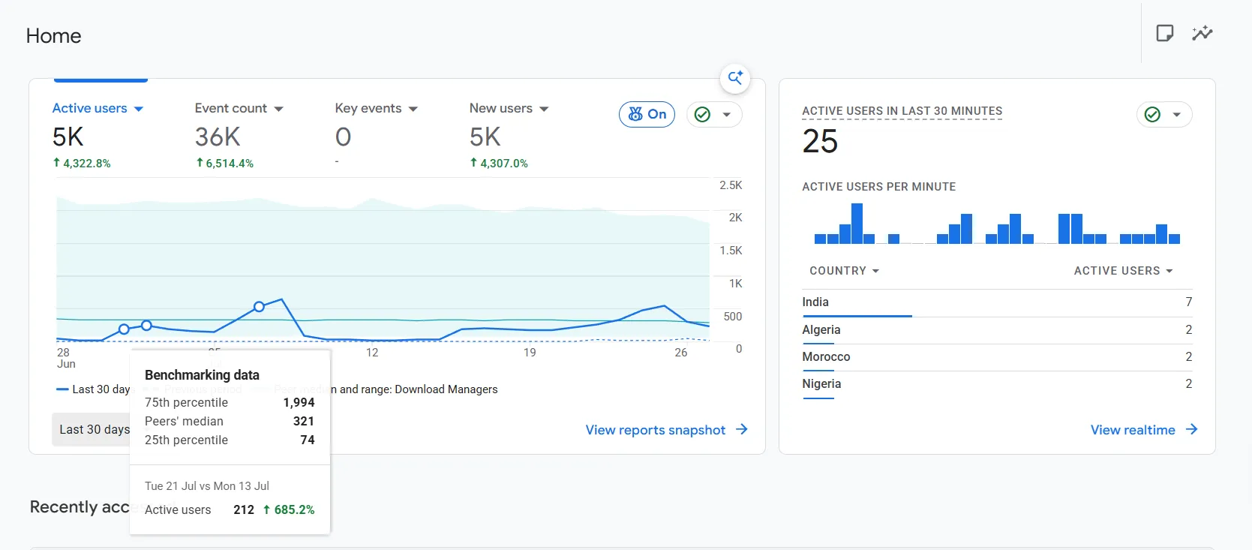Click the leftmost circled data point on the line chart
Viewport: 1252px width, 550px height.
pyautogui.click(x=124, y=329)
